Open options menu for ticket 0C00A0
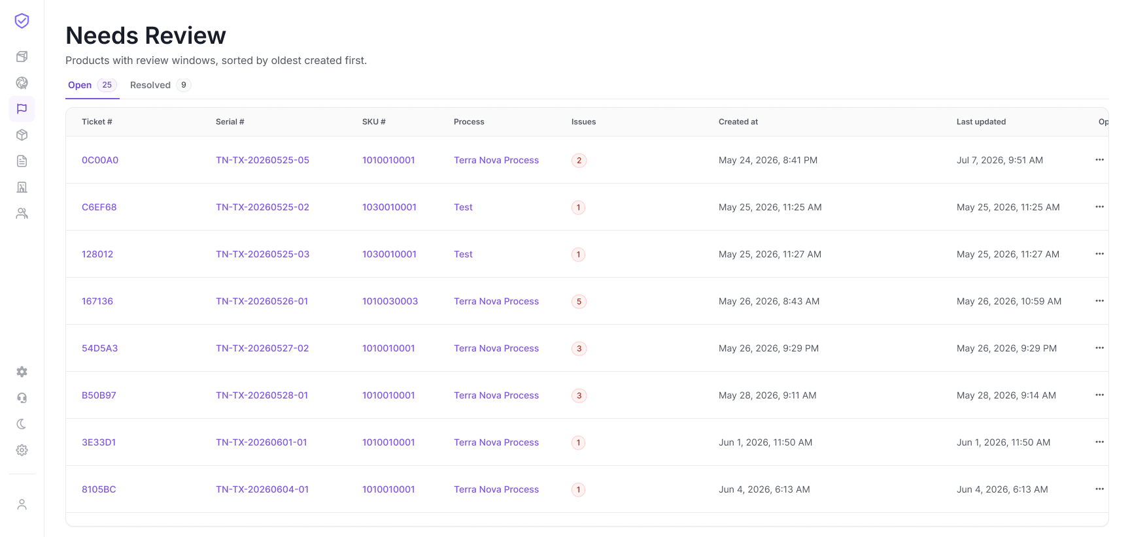 (x=1099, y=160)
